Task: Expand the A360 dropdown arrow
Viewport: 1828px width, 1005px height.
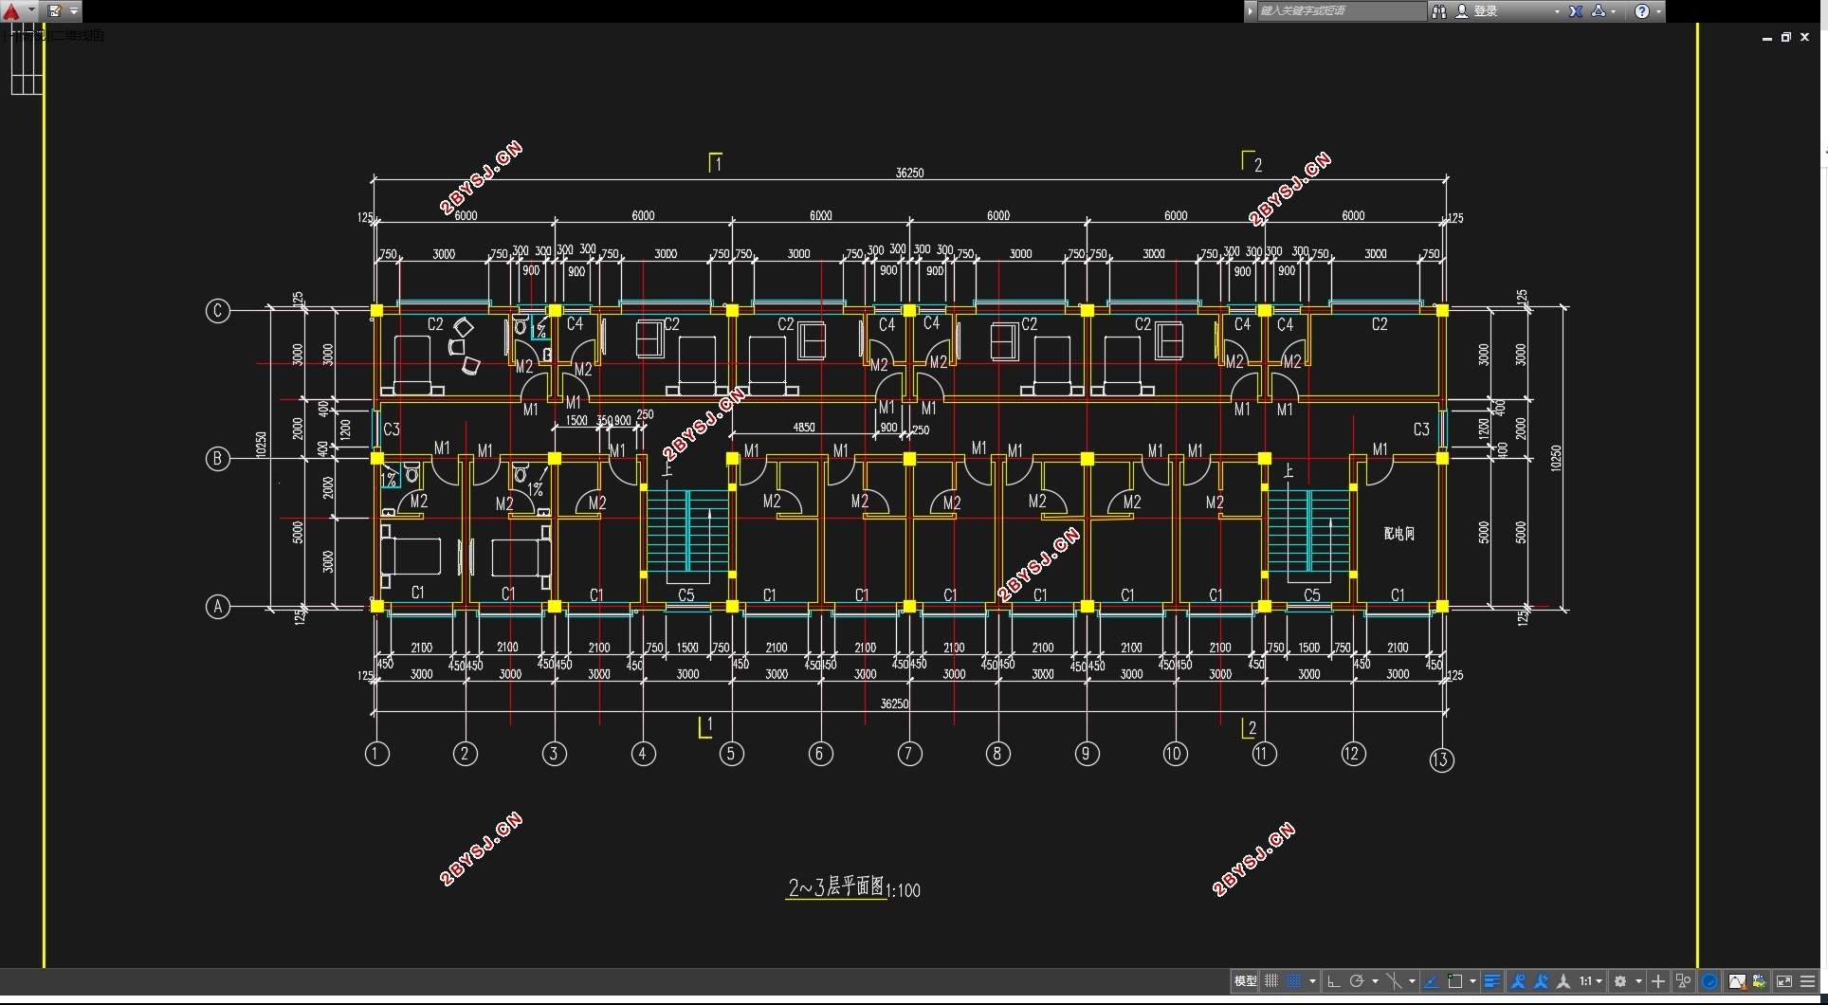Action: pyautogui.click(x=1613, y=11)
